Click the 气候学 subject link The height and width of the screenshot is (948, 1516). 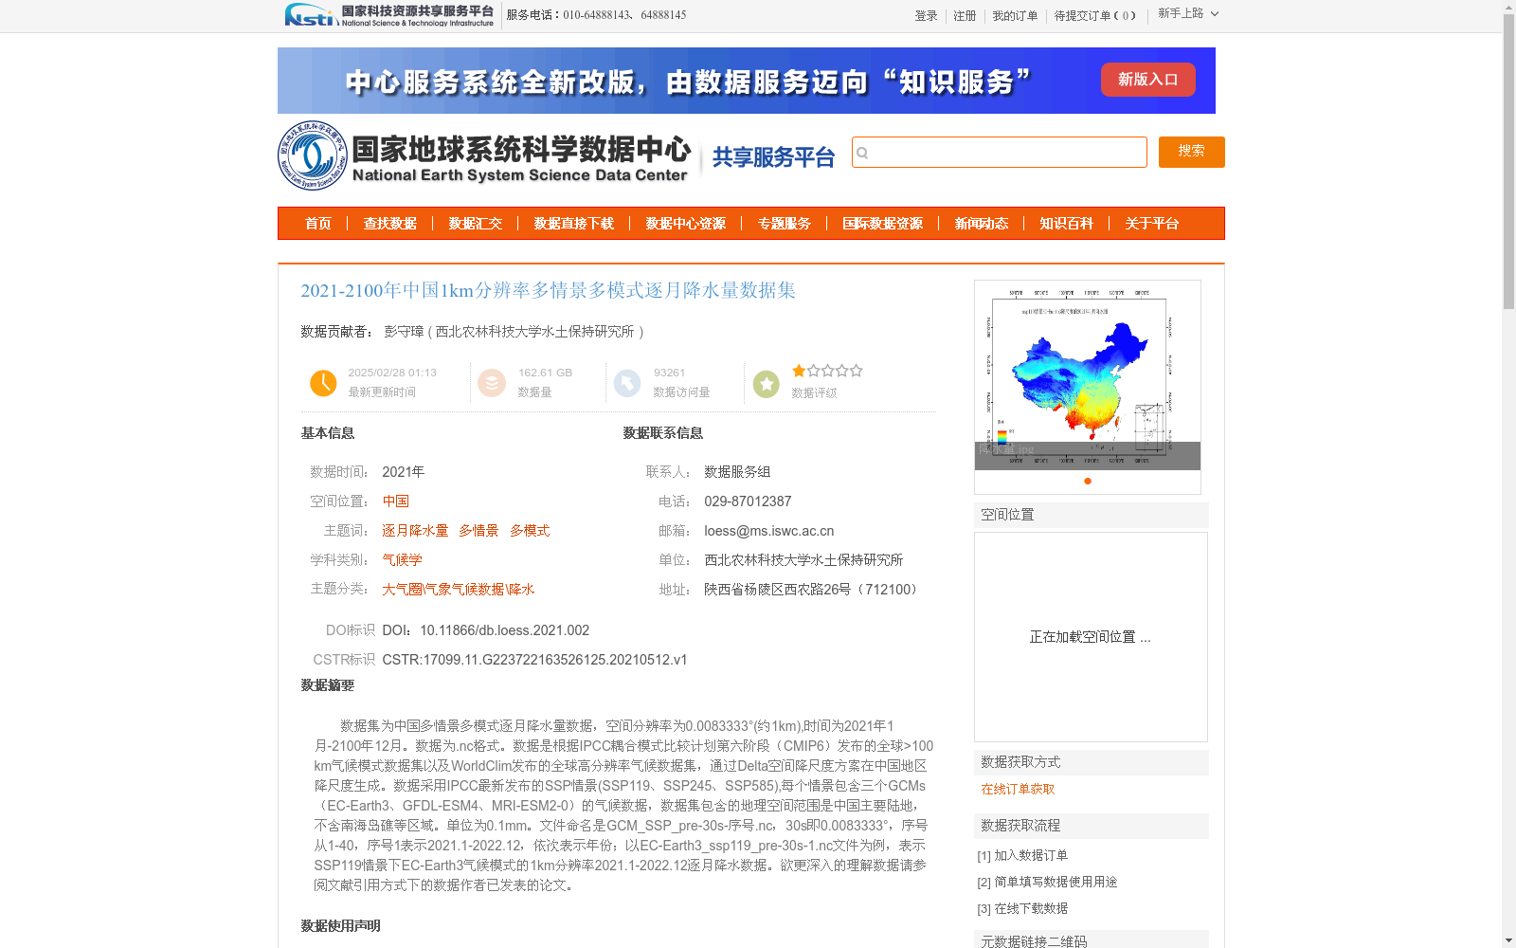403,560
